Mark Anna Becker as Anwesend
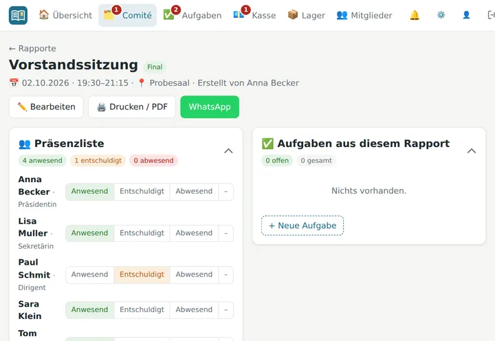 tap(89, 191)
